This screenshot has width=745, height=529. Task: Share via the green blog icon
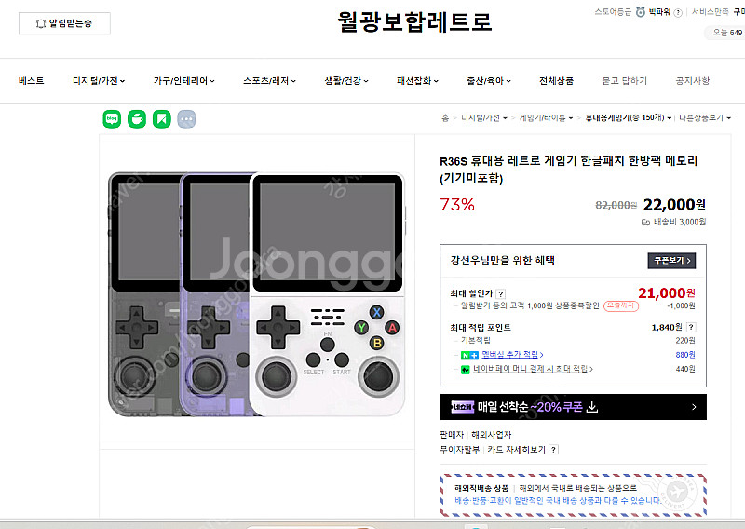112,119
